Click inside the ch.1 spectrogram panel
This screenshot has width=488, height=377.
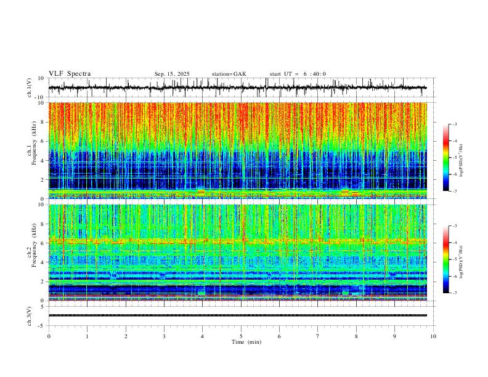pos(237,150)
